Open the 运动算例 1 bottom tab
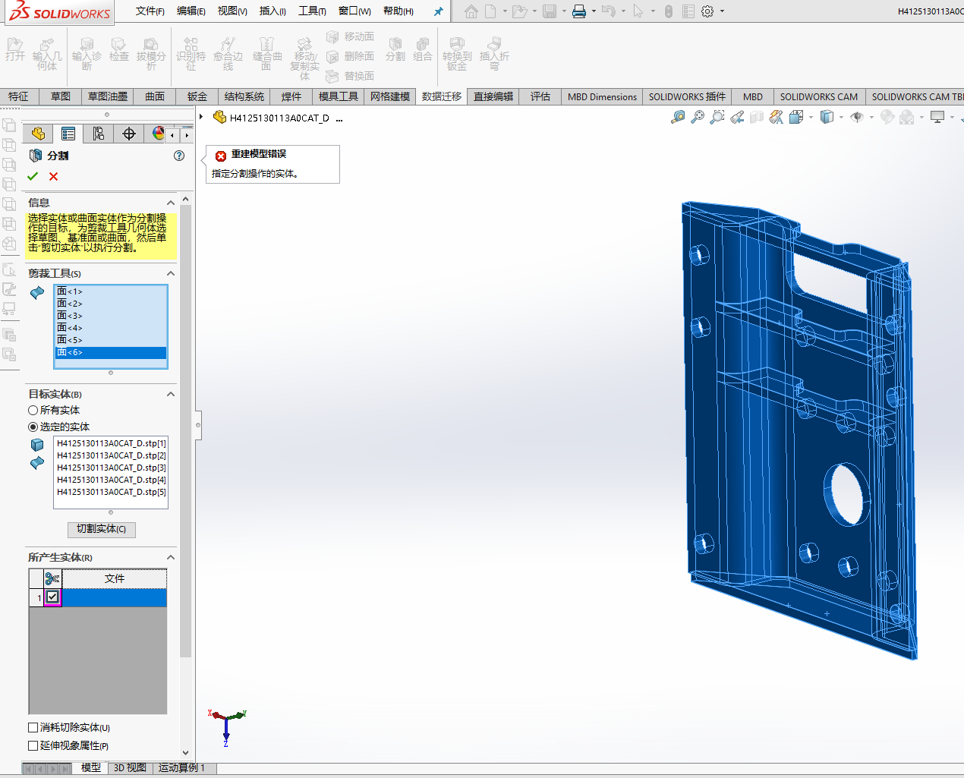Image resolution: width=964 pixels, height=778 pixels. [x=182, y=768]
